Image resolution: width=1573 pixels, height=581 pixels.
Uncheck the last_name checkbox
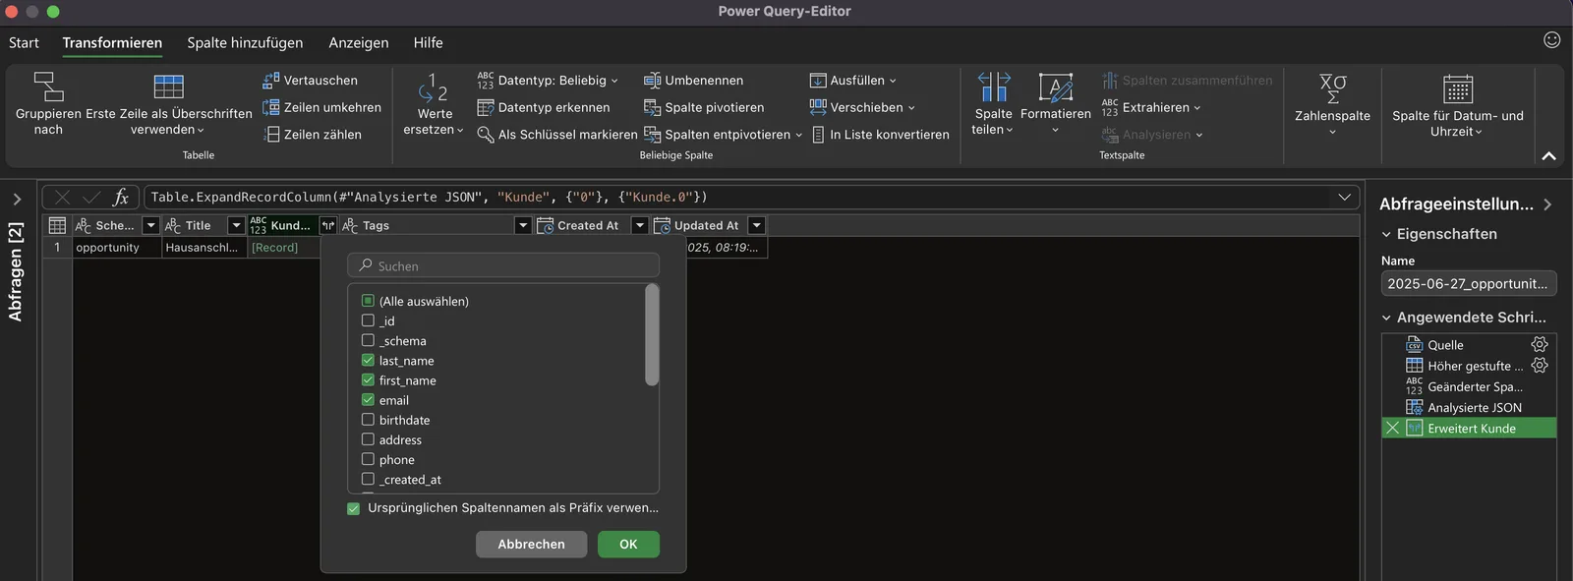pos(368,360)
